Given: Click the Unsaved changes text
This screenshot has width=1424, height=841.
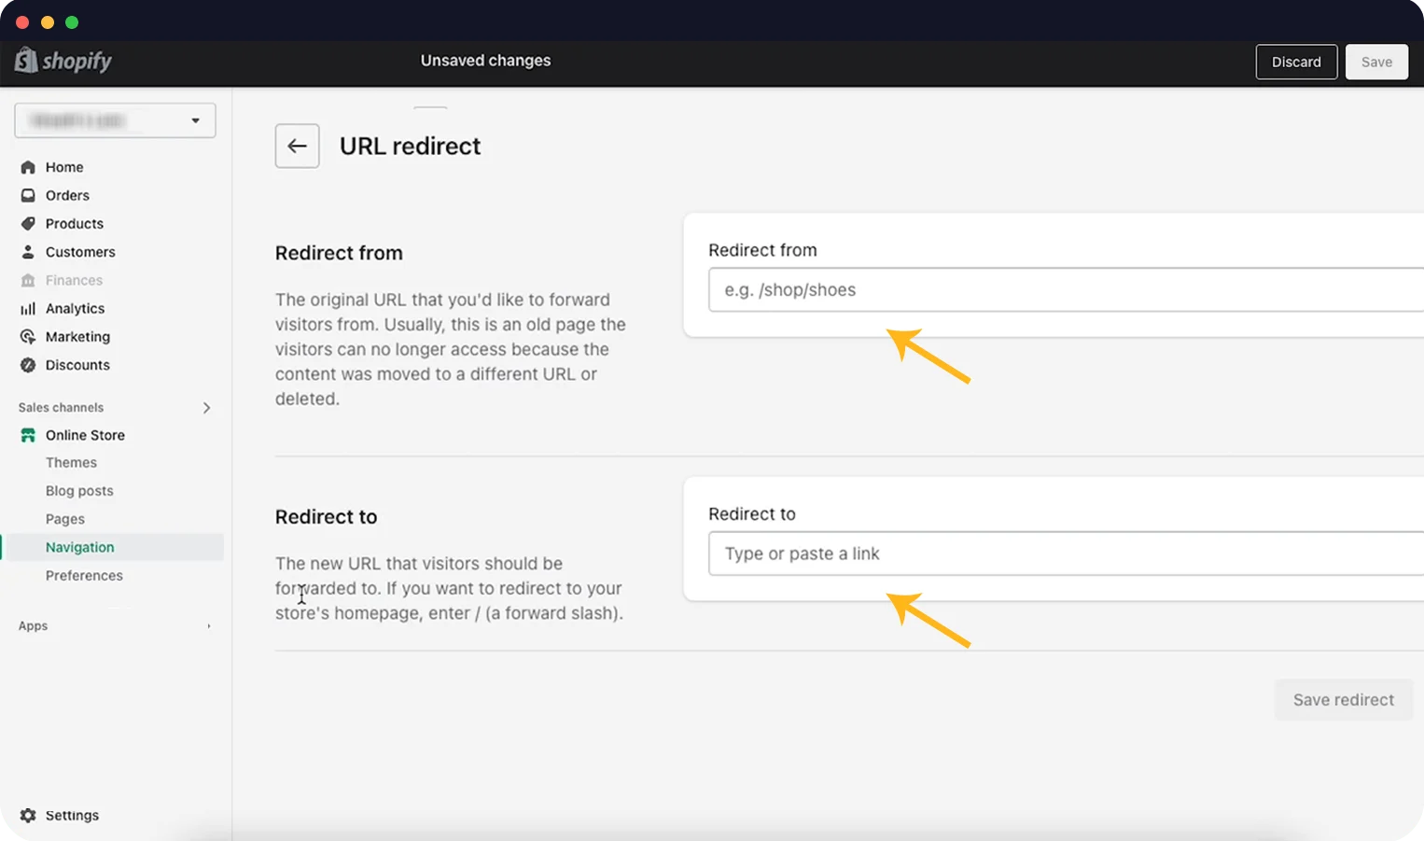Looking at the screenshot, I should pos(485,61).
